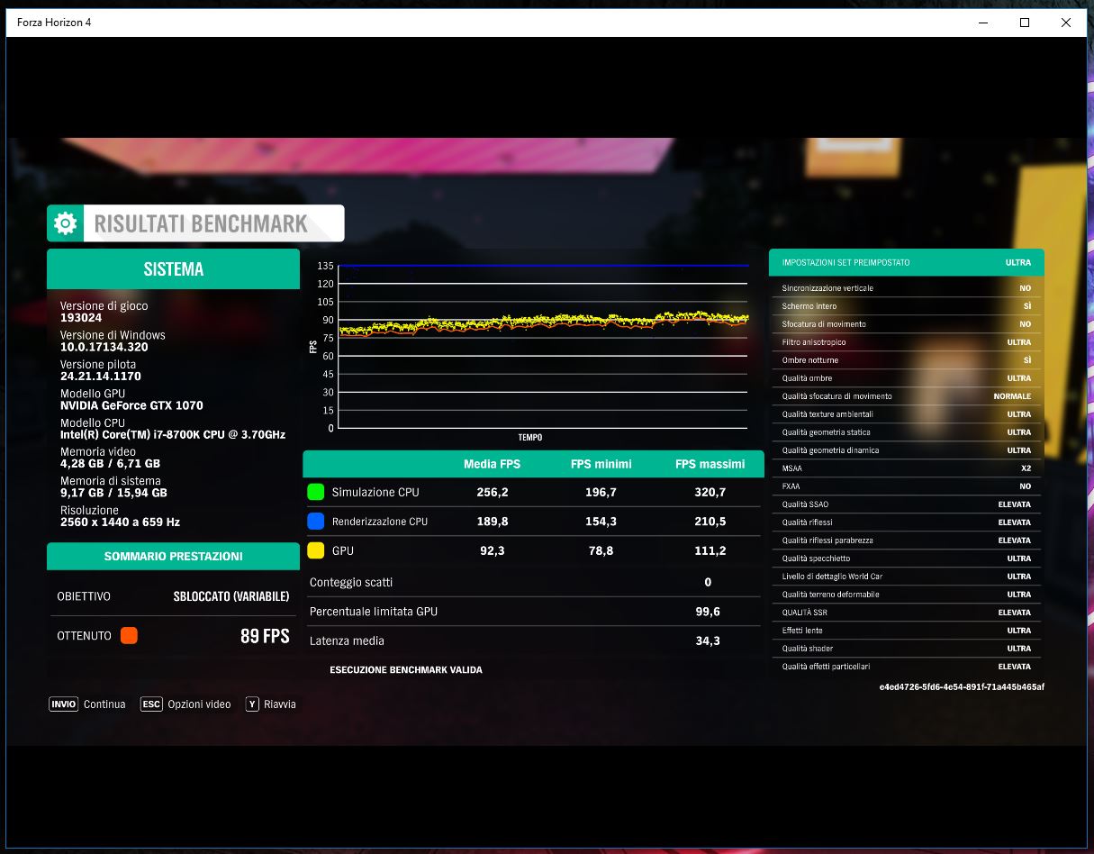Screen dimensions: 1094x854
Task: Click the NVIDIA GeForce GTX 1070 text
Action: click(131, 405)
